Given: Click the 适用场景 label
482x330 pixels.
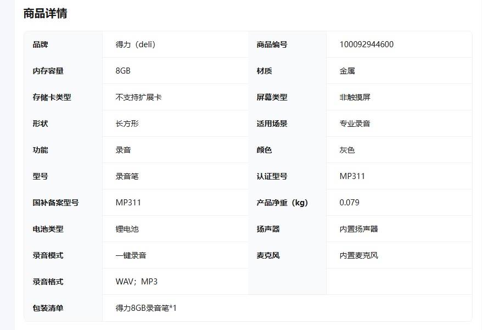Looking at the screenshot, I should [272, 124].
